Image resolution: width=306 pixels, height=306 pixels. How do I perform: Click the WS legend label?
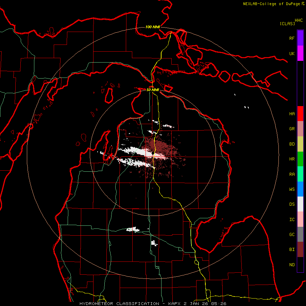click(x=292, y=189)
